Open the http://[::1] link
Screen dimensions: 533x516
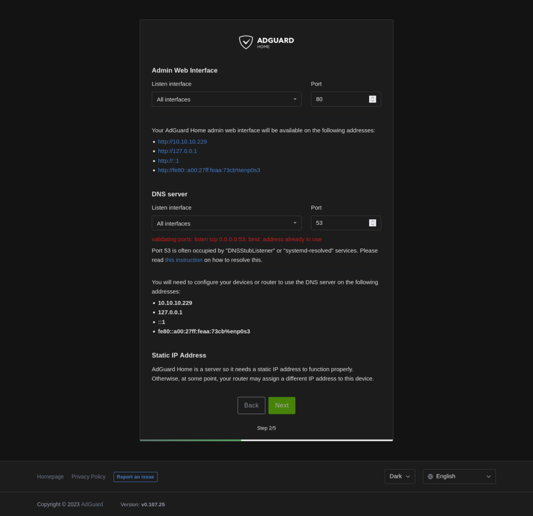(x=169, y=161)
